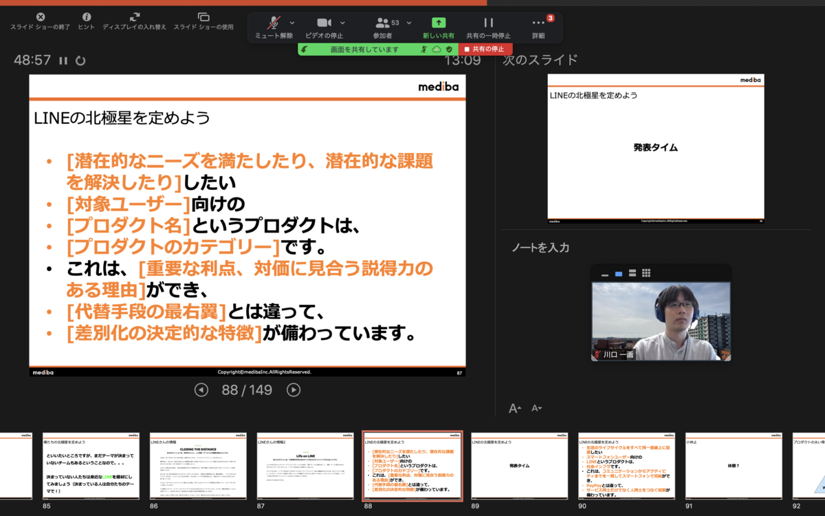Select stacked two-tile video view
825x516 pixels.
pyautogui.click(x=632, y=274)
